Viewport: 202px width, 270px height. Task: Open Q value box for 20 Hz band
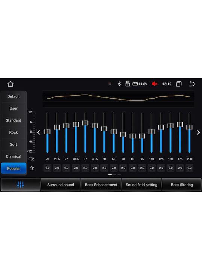coord(48,168)
